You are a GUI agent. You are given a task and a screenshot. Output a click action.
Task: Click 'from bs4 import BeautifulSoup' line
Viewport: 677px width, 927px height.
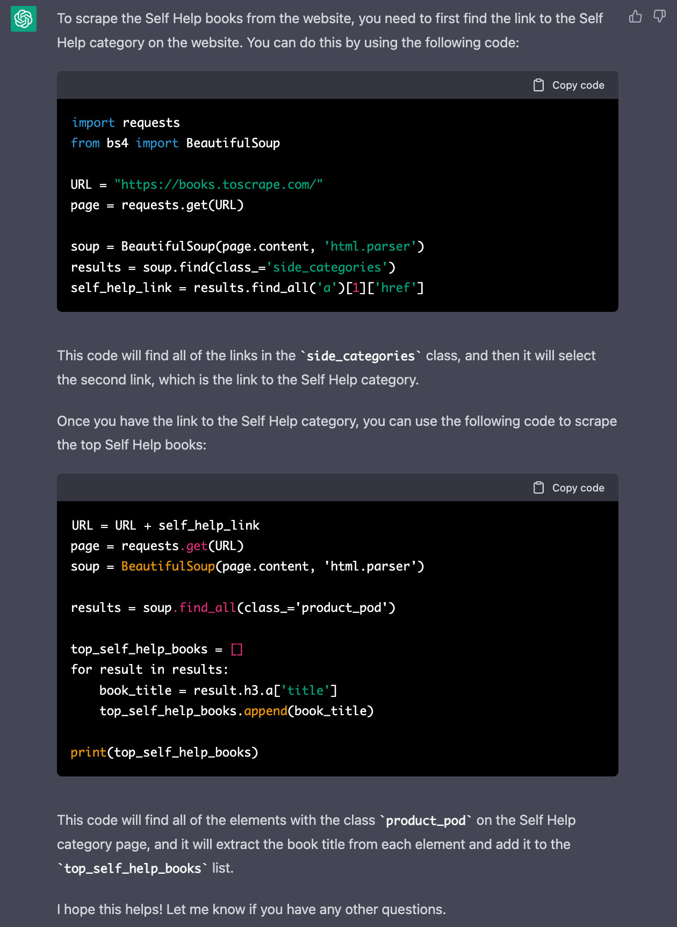176,143
